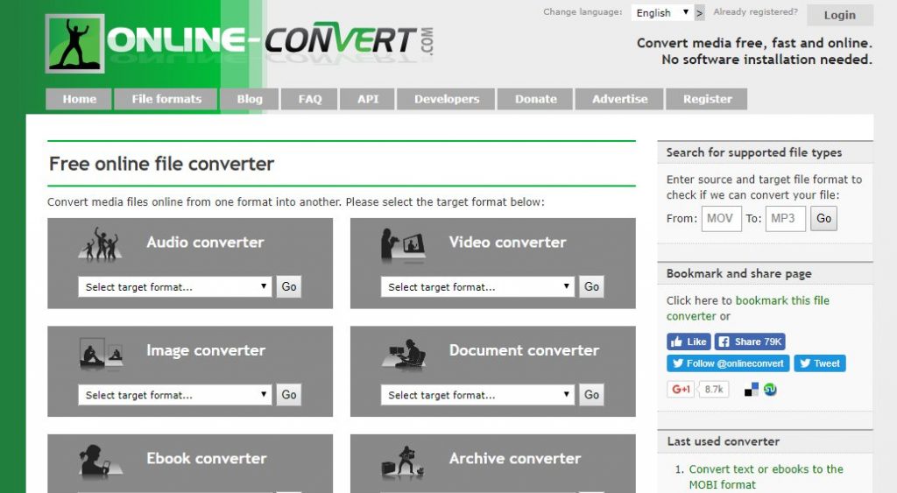Click the Audio converter dancing people icon

coord(99,244)
